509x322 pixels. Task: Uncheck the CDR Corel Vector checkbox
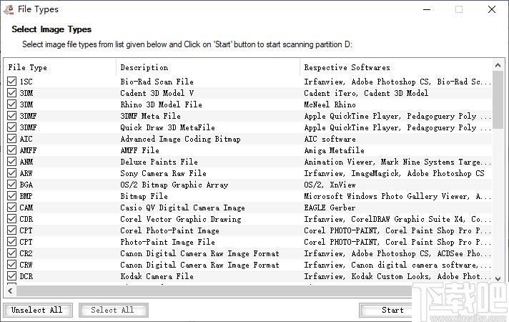[12, 219]
